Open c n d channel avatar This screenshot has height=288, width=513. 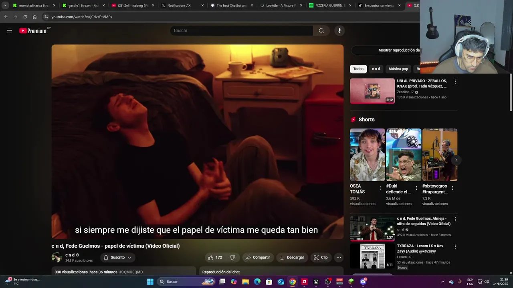pyautogui.click(x=57, y=257)
